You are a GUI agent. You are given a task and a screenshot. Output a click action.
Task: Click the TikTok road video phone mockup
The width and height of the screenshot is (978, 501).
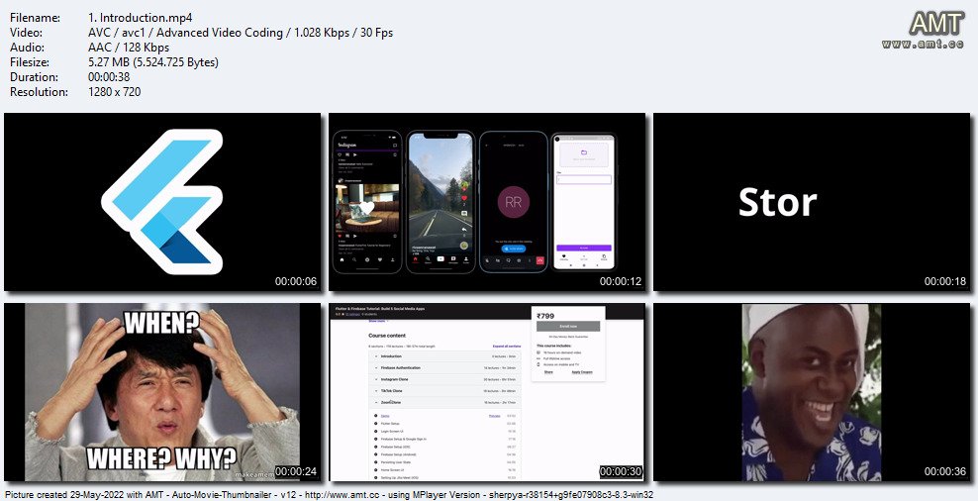[x=440, y=202]
